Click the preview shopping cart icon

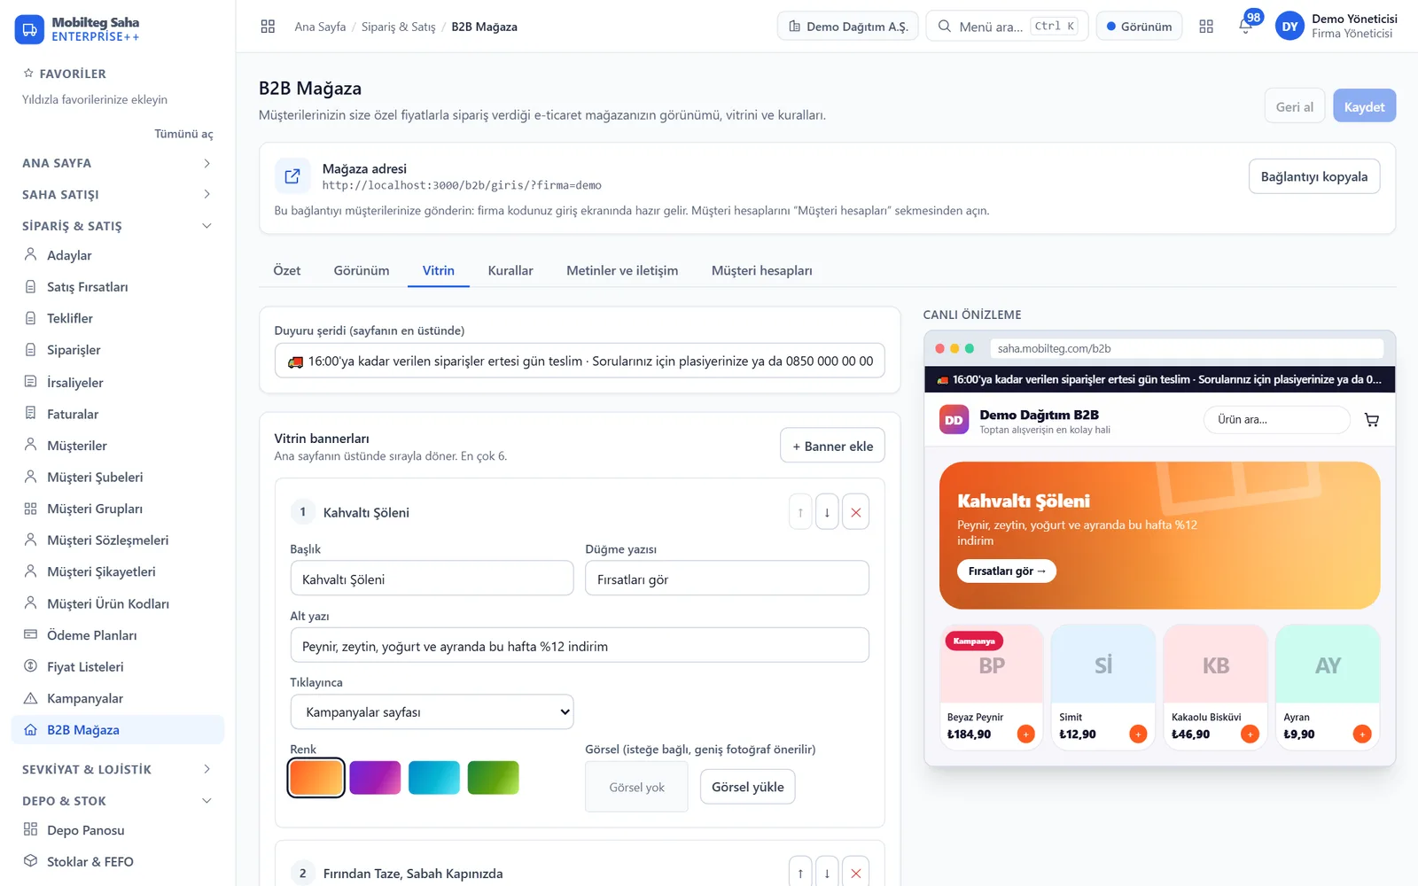click(x=1372, y=420)
